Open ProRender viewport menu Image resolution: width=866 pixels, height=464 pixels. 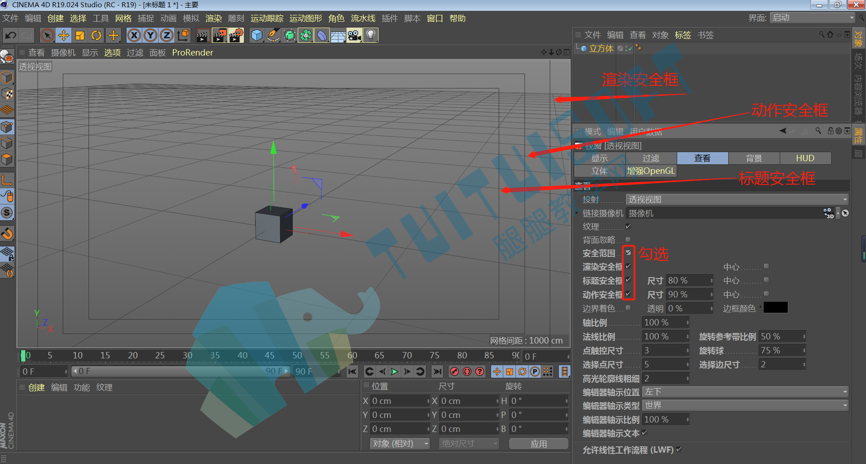pos(192,53)
